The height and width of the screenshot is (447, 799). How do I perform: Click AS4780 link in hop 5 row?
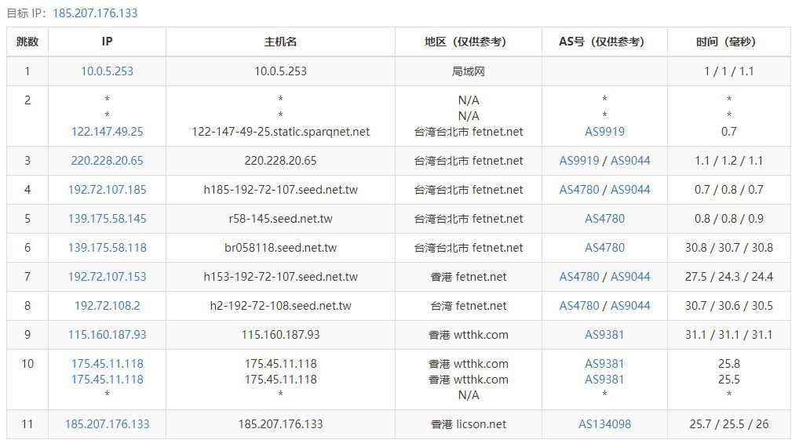(x=604, y=219)
